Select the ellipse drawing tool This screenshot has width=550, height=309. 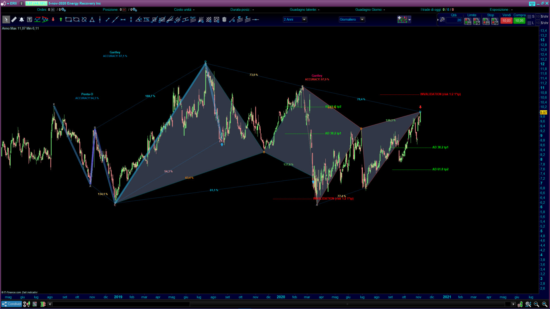point(76,19)
